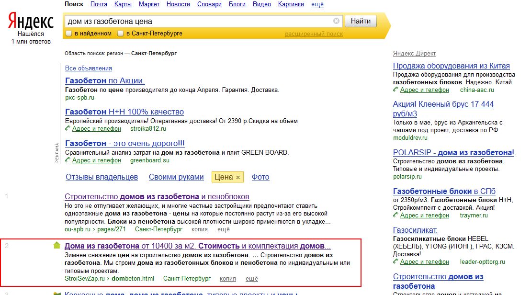This screenshot has height=295, width=531.
Task: Open the Словари tab
Action: coord(209,4)
